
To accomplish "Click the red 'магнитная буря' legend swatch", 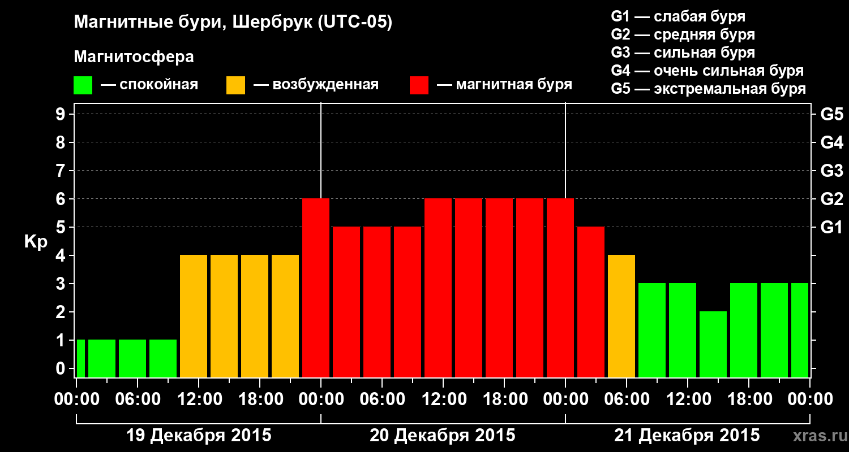I will click(x=419, y=85).
